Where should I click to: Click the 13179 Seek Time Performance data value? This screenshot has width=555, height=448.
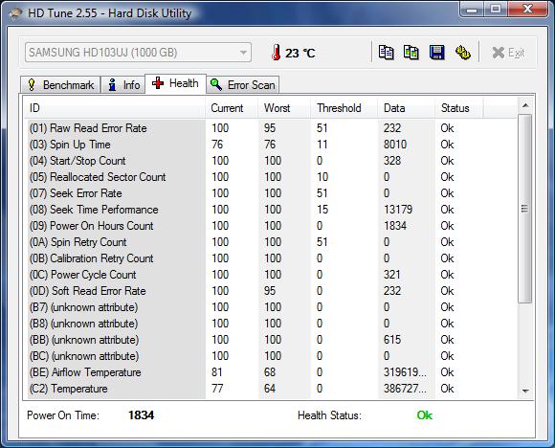[398, 210]
